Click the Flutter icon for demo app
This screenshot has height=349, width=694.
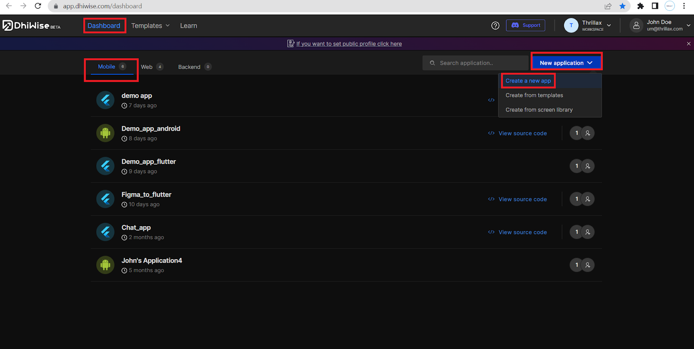105,100
